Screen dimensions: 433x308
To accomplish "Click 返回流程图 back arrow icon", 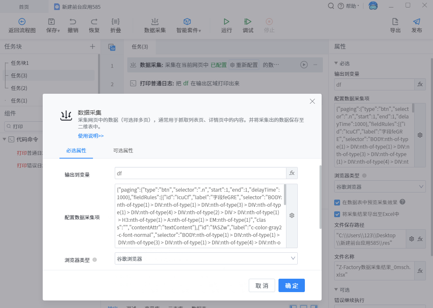I will pos(22,22).
